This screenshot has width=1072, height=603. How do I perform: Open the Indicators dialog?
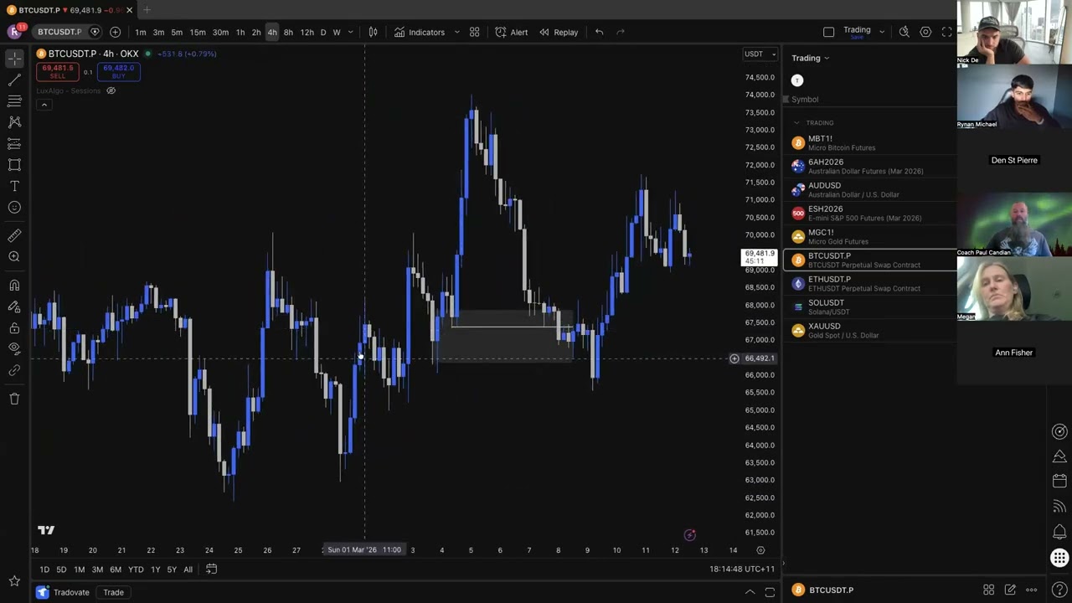(419, 32)
